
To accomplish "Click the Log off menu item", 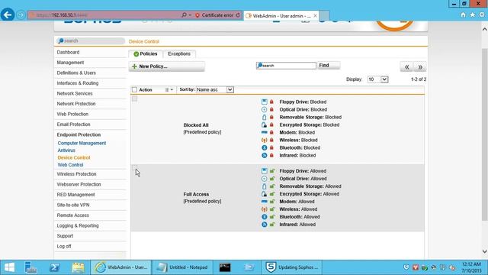I will coord(64,246).
